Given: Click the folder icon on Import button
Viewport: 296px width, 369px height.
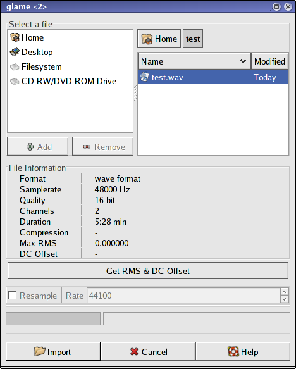Looking at the screenshot, I should coord(39,351).
